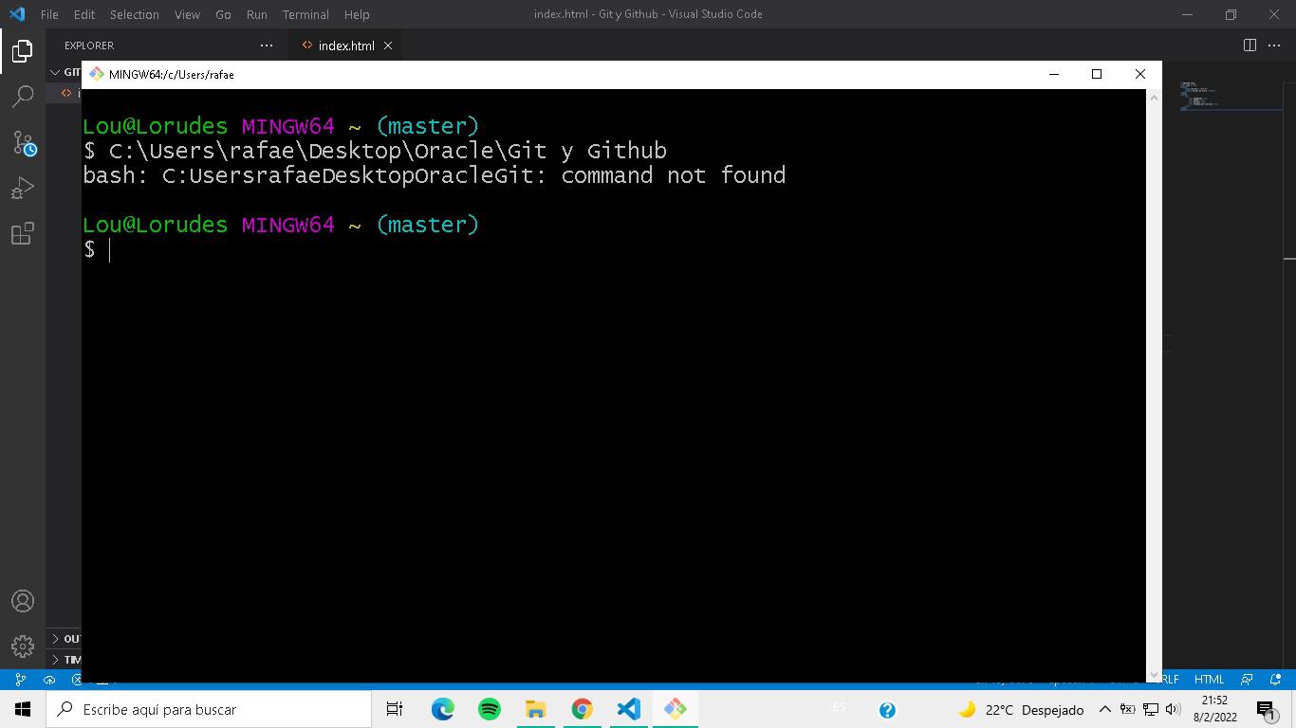Show hidden system tray icons
Image resolution: width=1296 pixels, height=728 pixels.
pyautogui.click(x=1104, y=709)
